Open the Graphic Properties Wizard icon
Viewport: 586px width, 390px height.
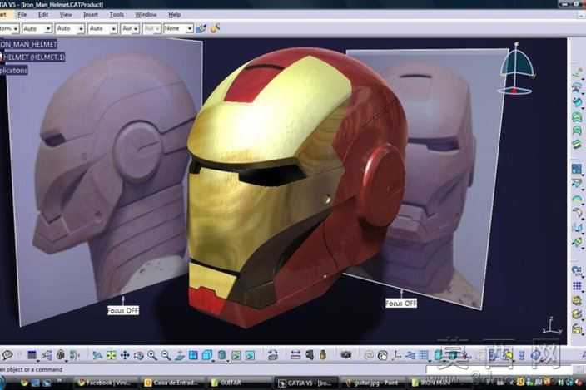pyautogui.click(x=215, y=28)
